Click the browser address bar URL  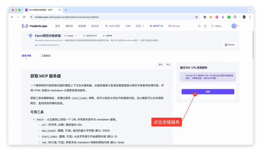[x=67, y=17]
